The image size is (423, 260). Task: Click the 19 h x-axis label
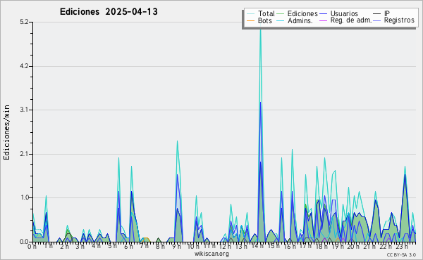pyautogui.click(x=338, y=247)
